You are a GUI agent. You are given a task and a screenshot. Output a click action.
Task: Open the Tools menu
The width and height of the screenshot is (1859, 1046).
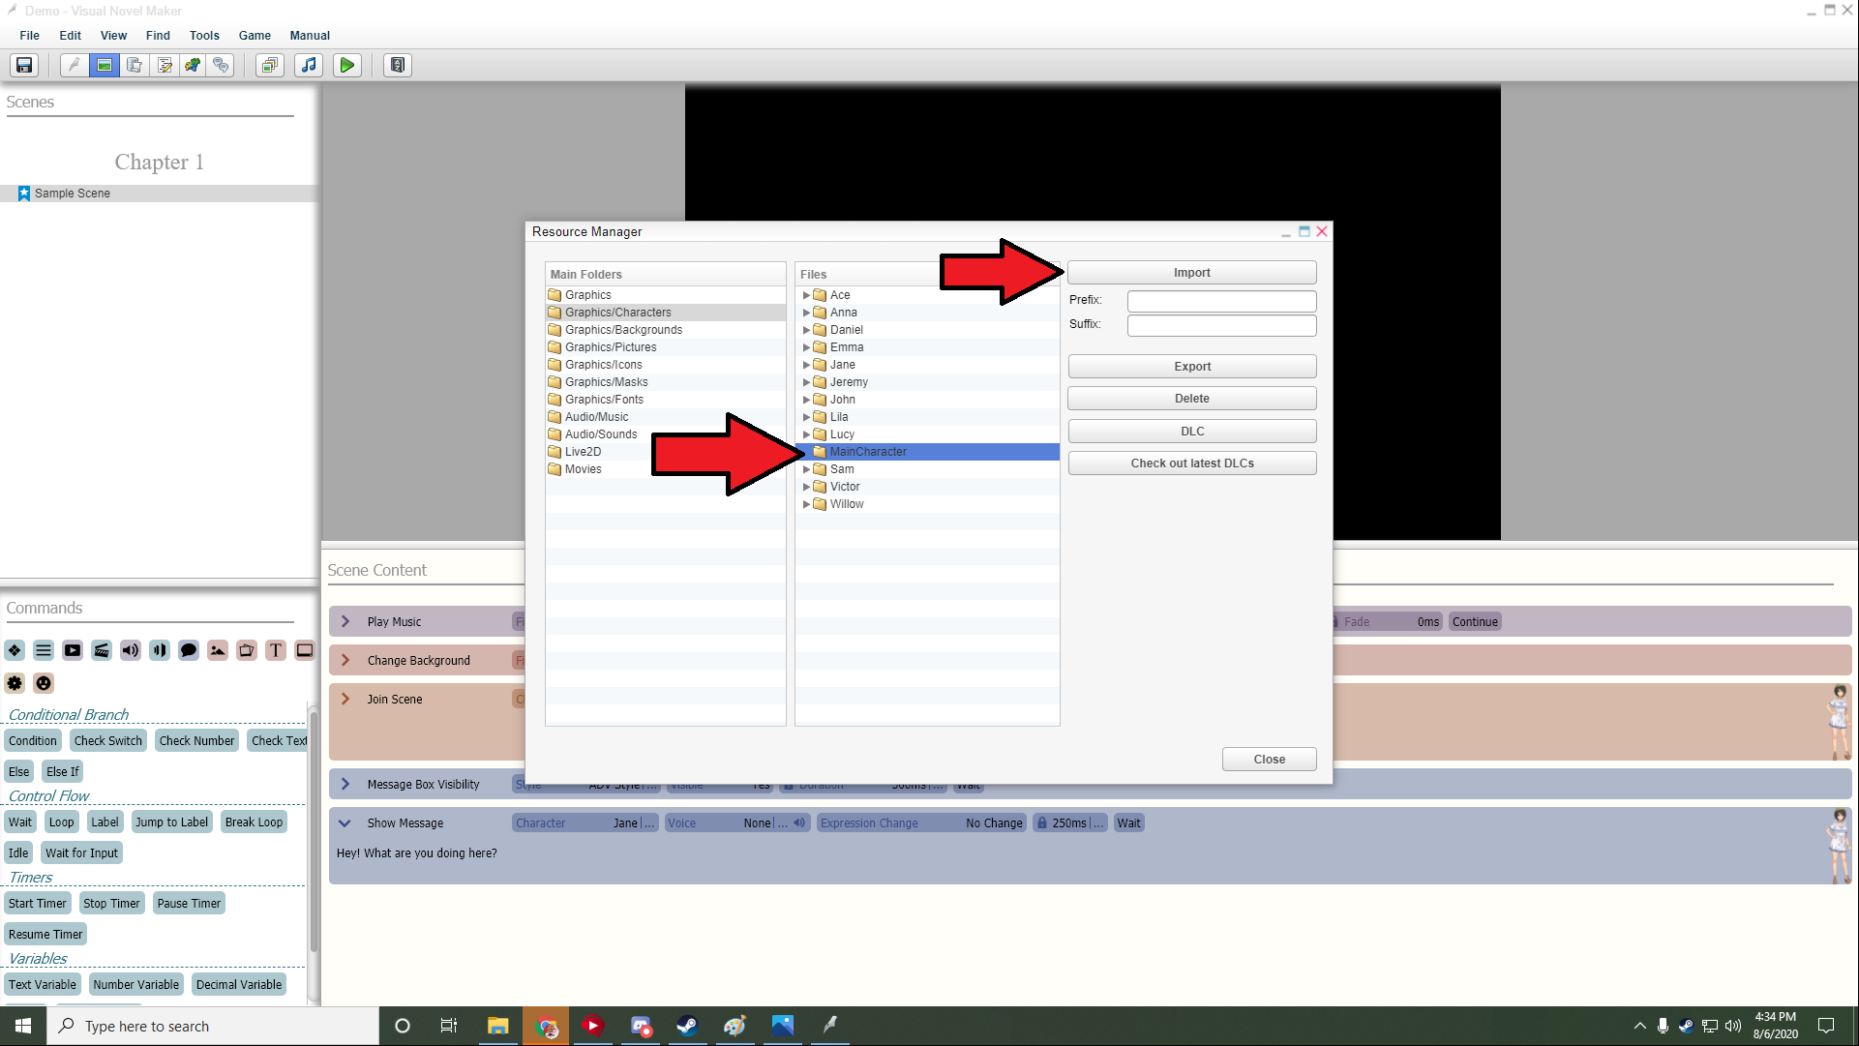click(x=204, y=35)
